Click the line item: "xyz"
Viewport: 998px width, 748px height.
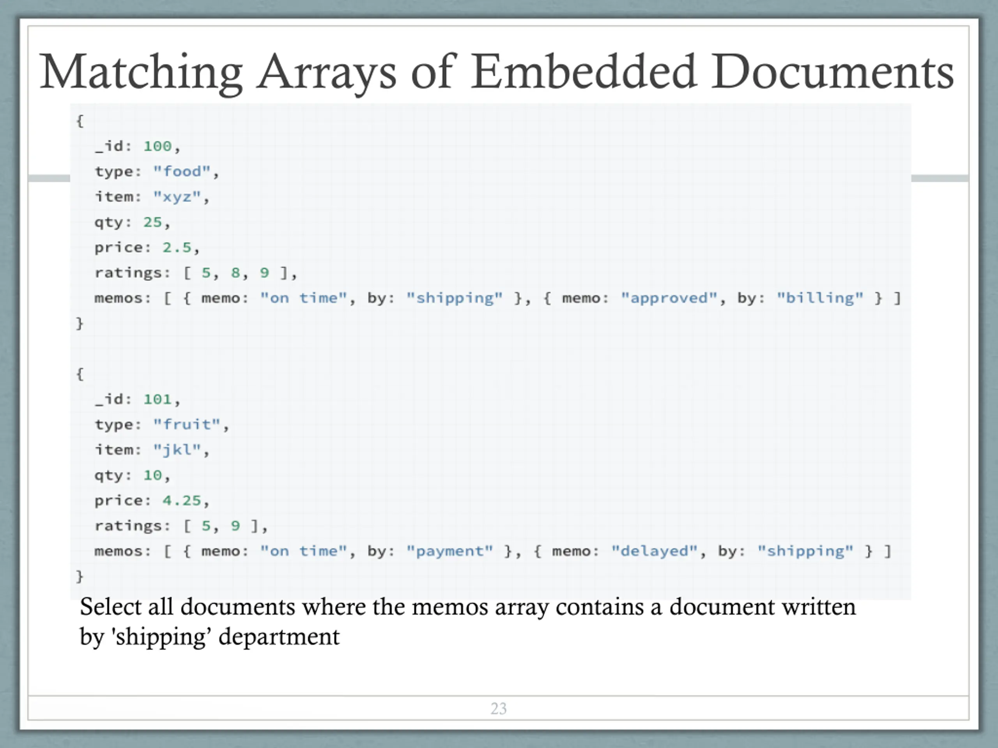click(x=152, y=198)
